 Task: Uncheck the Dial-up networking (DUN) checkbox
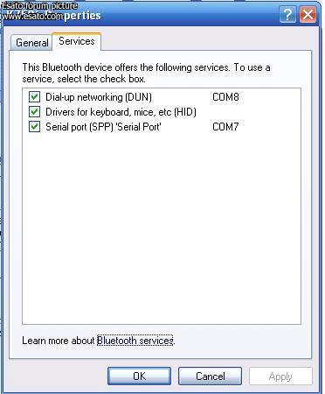tap(34, 96)
